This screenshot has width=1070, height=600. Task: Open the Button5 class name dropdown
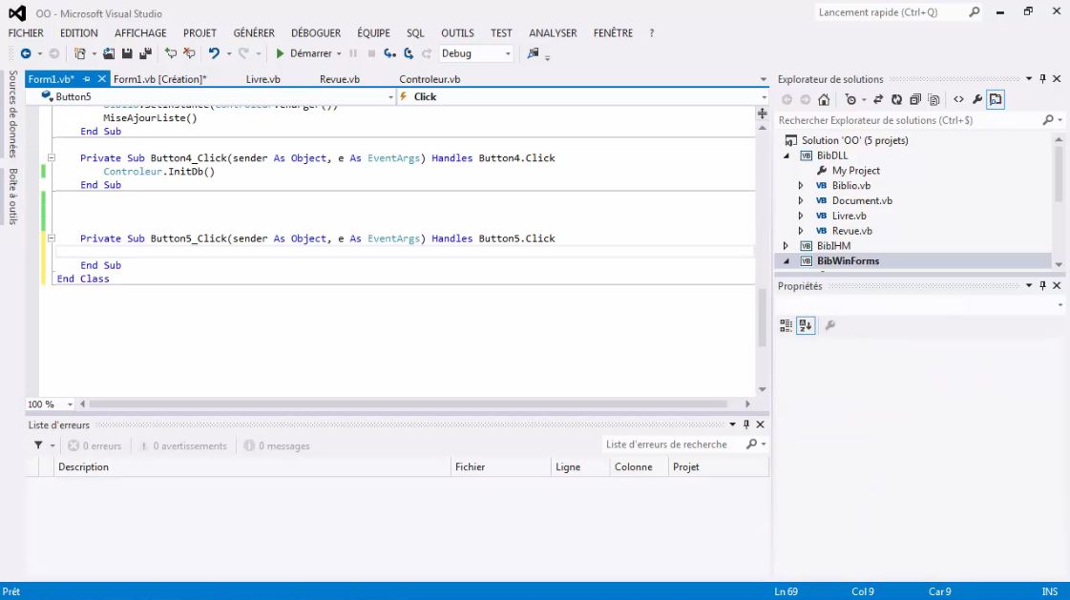(x=391, y=96)
